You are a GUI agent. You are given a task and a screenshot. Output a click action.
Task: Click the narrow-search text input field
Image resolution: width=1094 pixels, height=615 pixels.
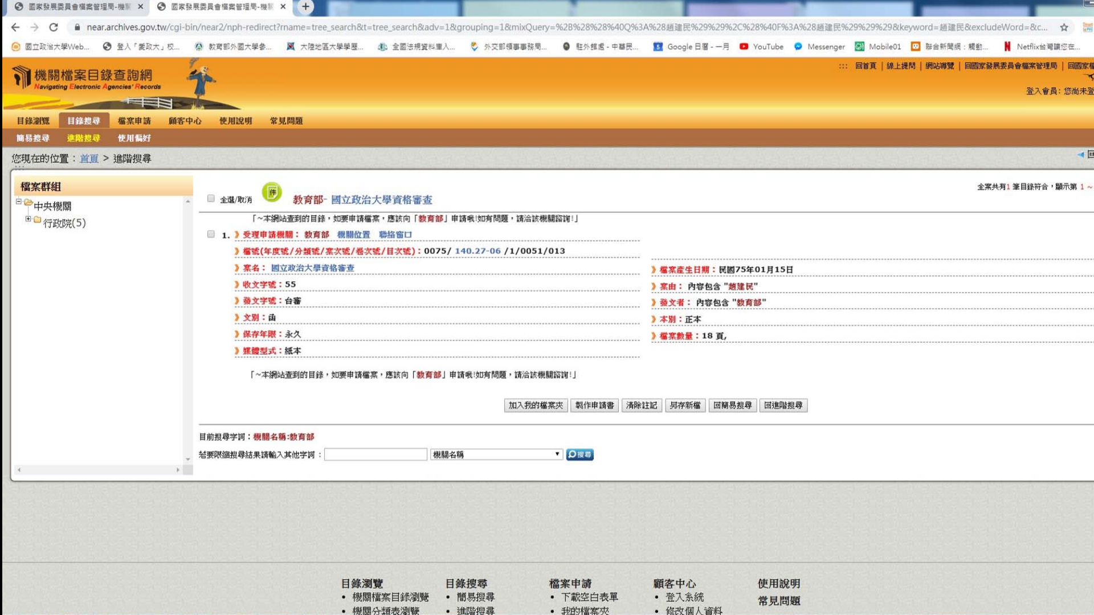click(375, 454)
